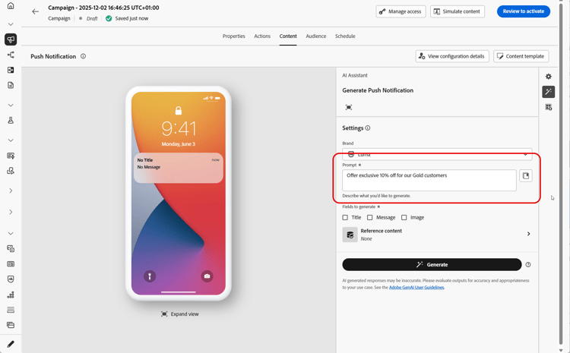The width and height of the screenshot is (570, 353).
Task: Switch to the Audience tab
Action: point(316,36)
